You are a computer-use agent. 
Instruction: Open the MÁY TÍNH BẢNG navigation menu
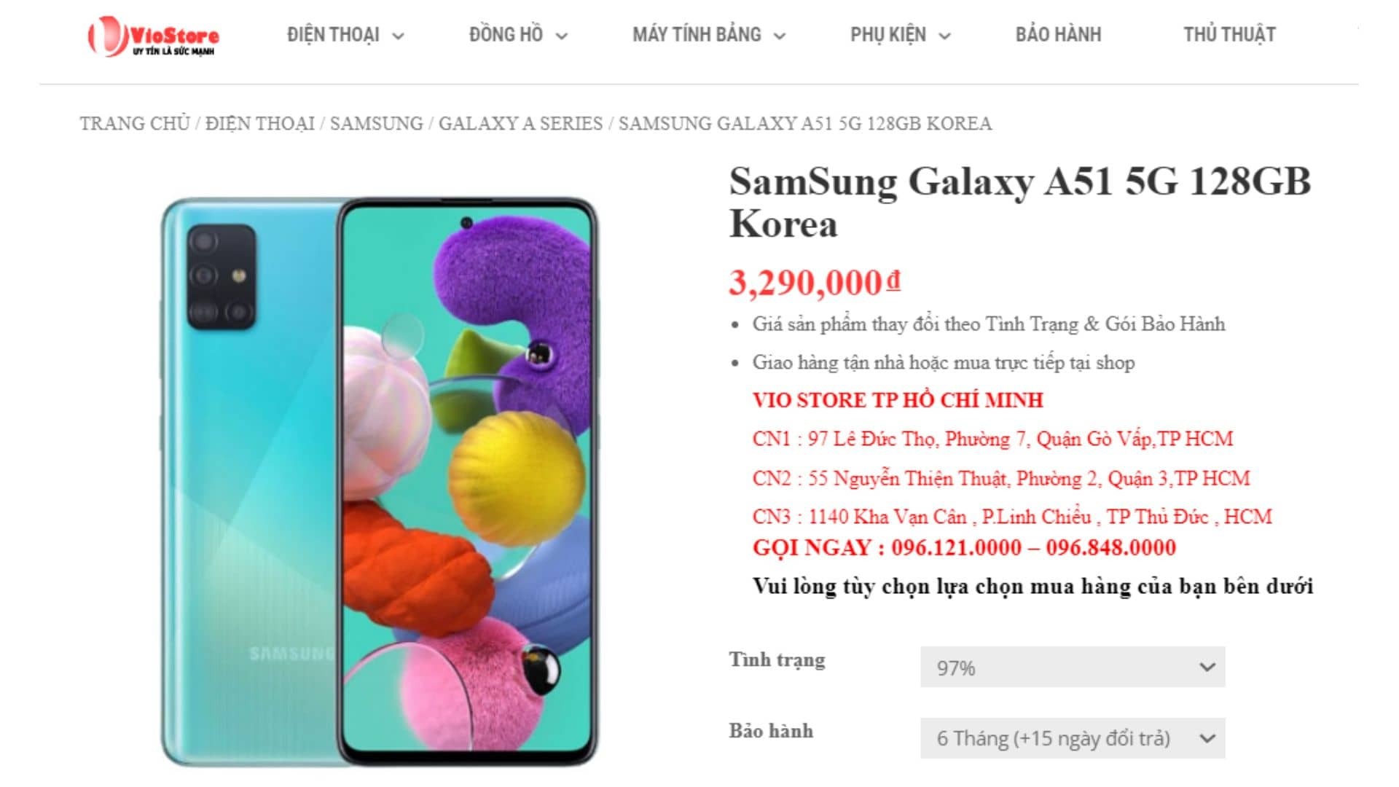pos(697,35)
